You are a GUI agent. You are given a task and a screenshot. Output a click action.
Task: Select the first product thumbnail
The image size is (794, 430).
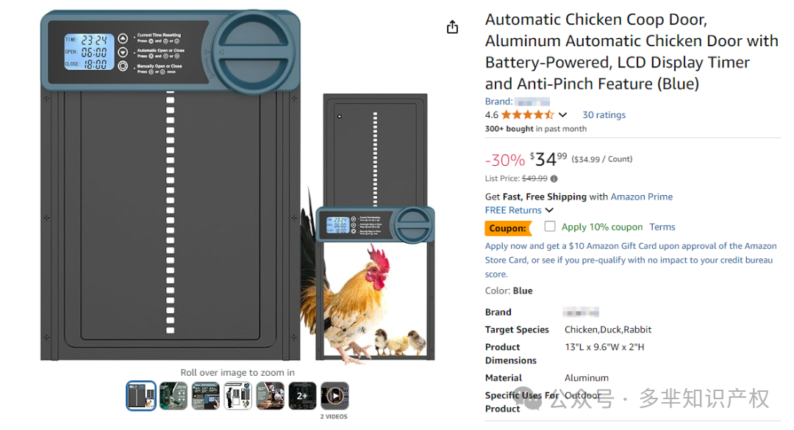(x=141, y=396)
